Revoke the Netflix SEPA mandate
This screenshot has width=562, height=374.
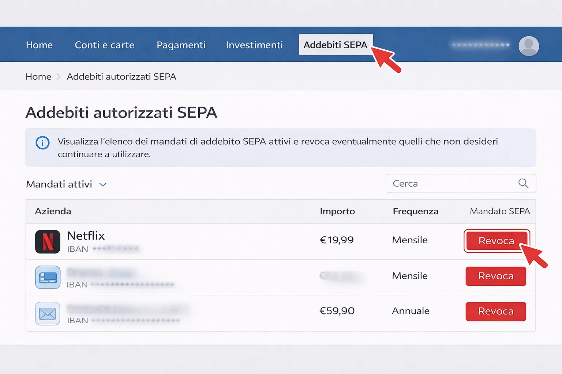(x=497, y=241)
